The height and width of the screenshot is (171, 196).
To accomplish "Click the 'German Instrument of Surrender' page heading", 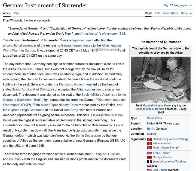I will [x=45, y=5].
